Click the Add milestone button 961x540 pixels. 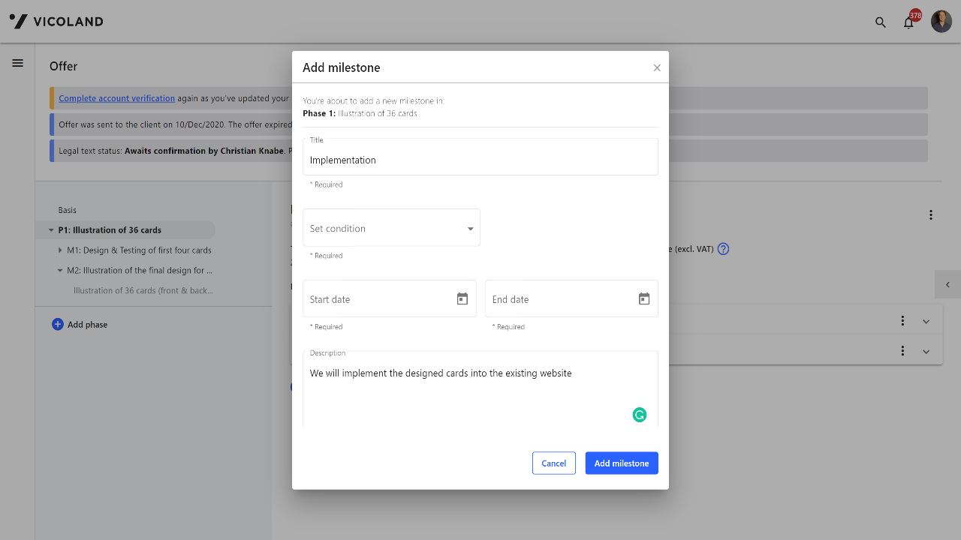(x=622, y=463)
